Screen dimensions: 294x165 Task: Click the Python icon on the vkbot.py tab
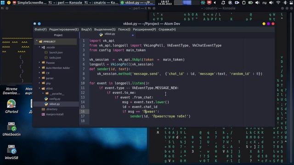click(x=101, y=35)
